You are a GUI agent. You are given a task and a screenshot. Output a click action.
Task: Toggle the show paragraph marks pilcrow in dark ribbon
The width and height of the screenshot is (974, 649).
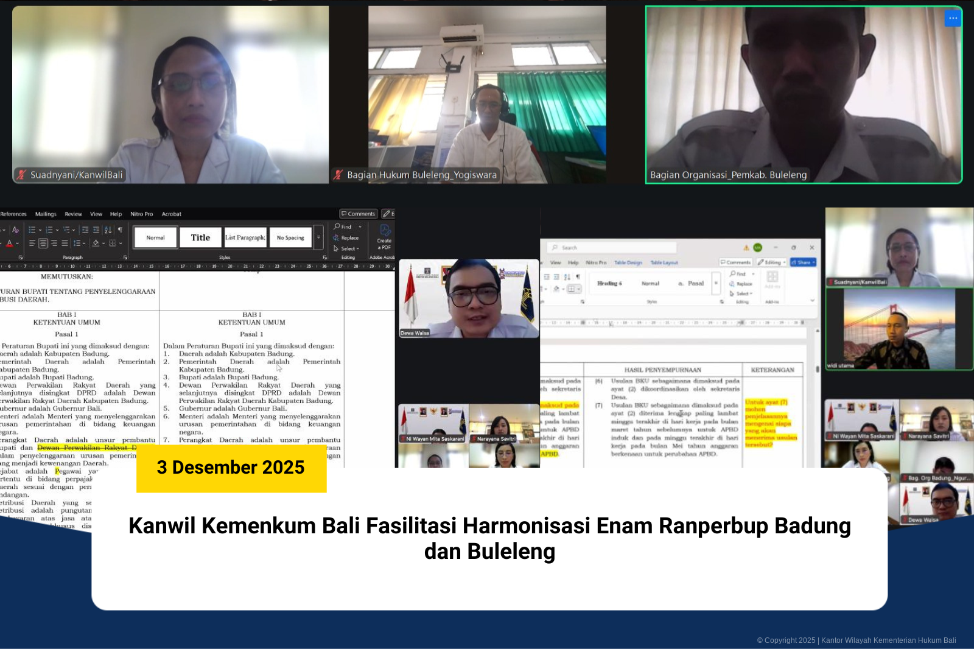[120, 230]
